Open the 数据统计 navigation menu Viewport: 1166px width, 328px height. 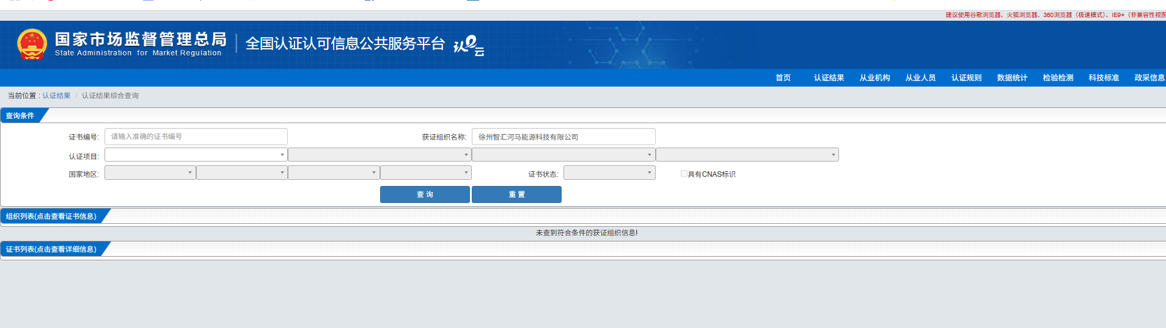pyautogui.click(x=1012, y=78)
